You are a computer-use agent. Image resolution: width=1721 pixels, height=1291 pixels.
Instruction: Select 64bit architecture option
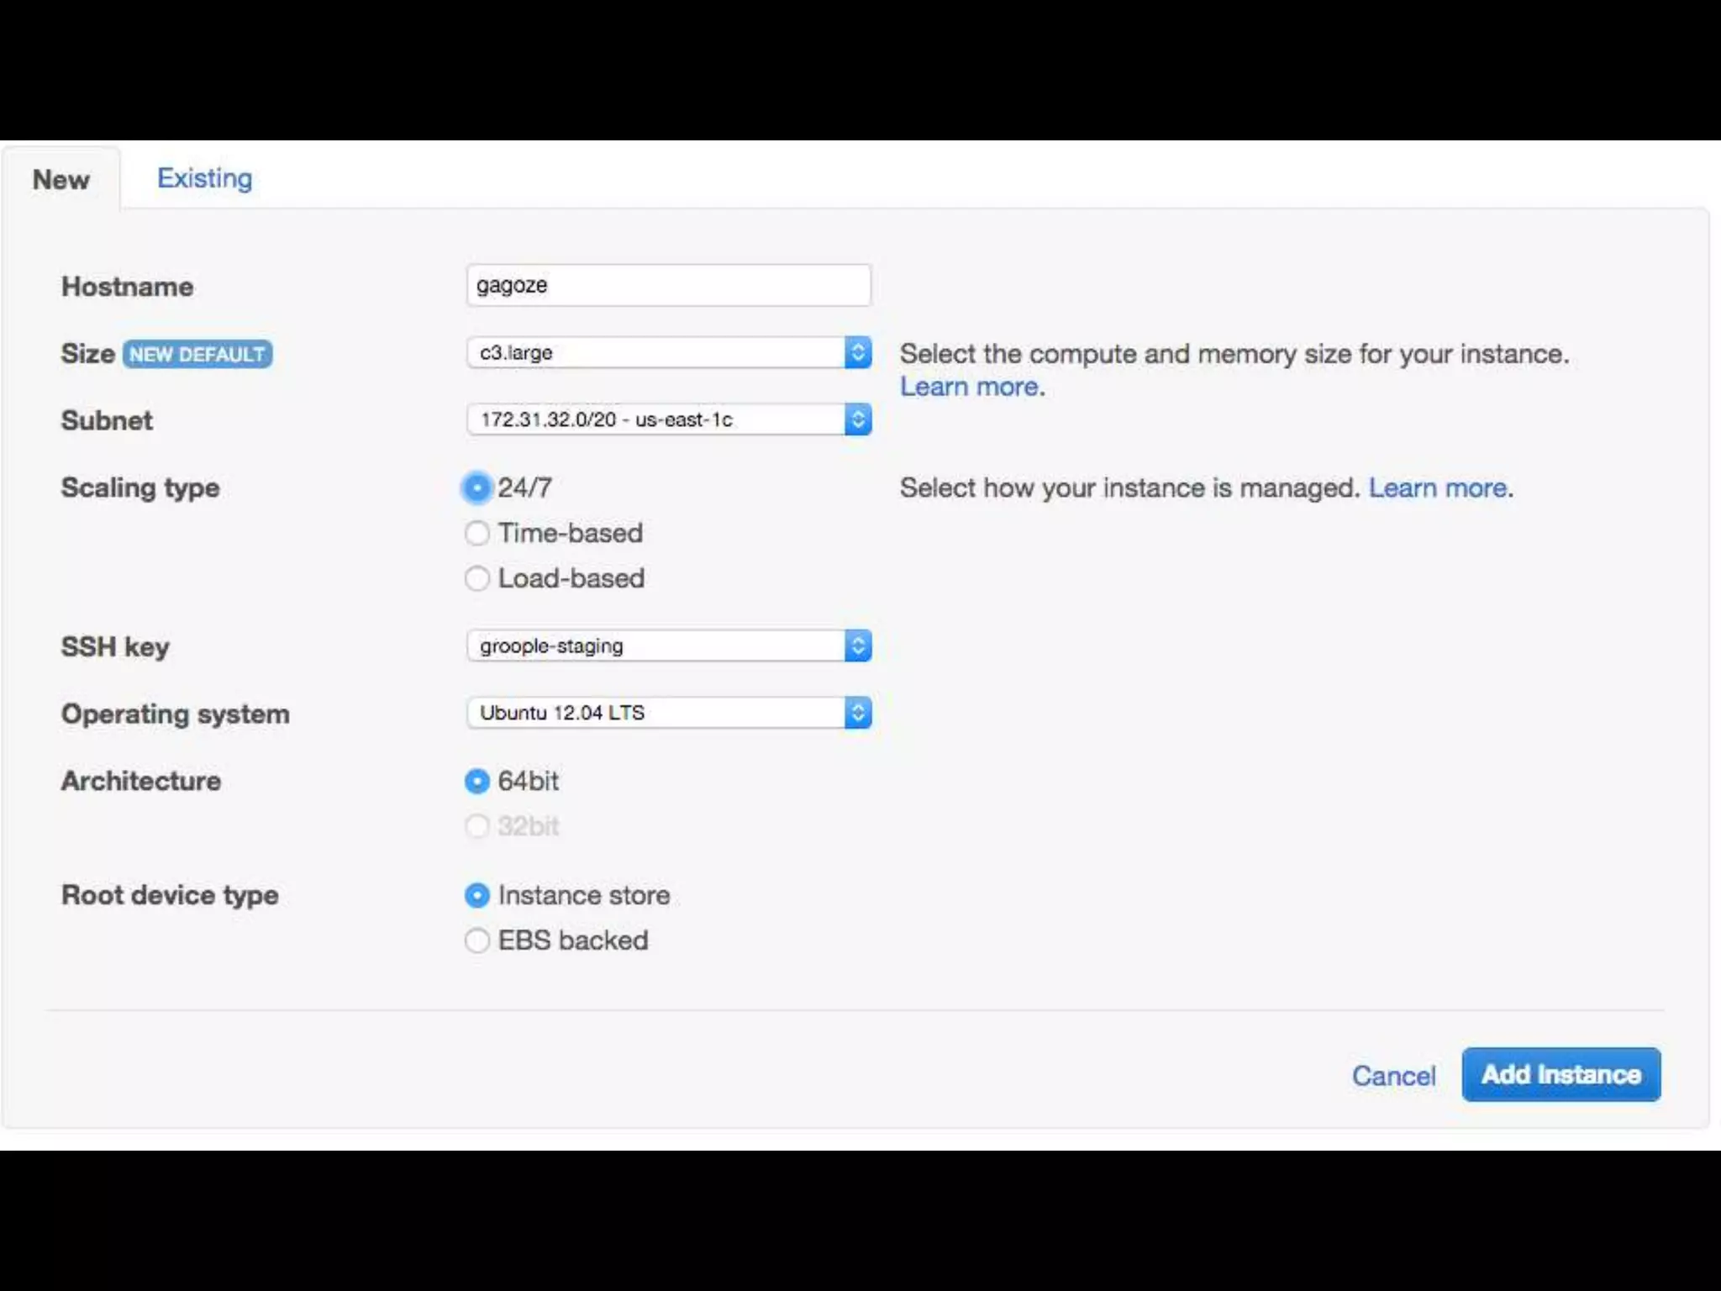coord(476,781)
